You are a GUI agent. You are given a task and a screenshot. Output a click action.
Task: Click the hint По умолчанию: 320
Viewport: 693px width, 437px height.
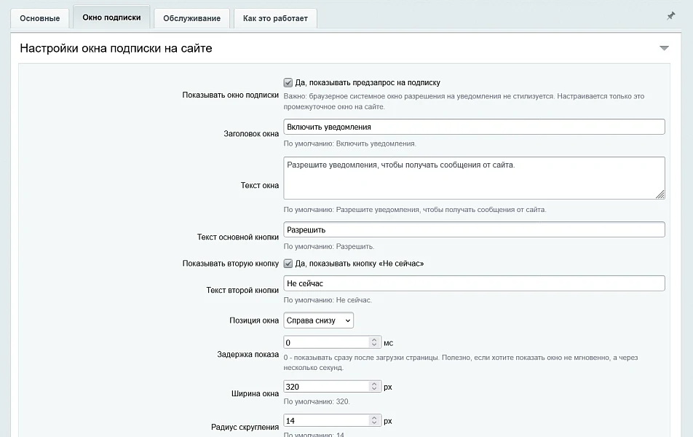pos(317,401)
